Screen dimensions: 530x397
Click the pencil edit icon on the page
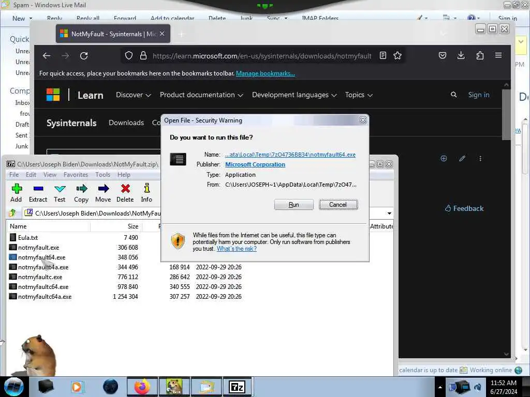click(462, 158)
